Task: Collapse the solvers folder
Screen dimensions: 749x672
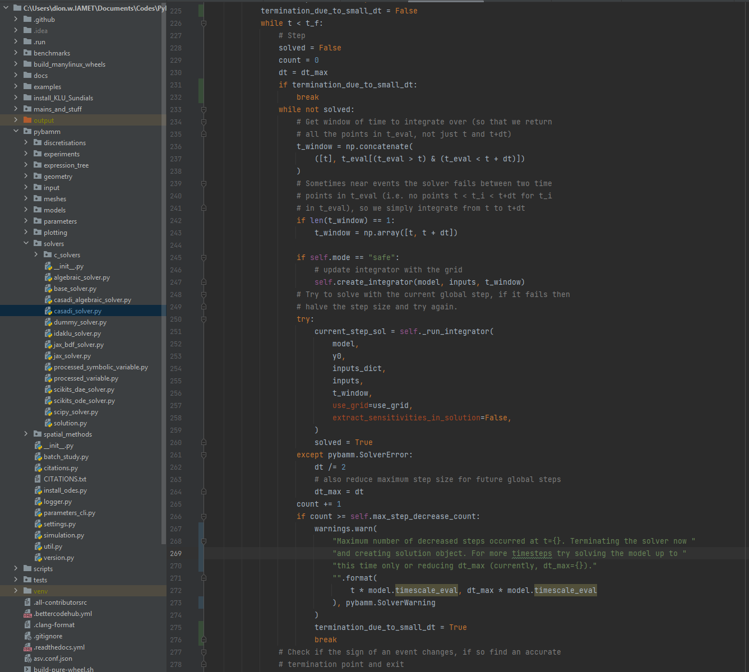Action: [26, 243]
